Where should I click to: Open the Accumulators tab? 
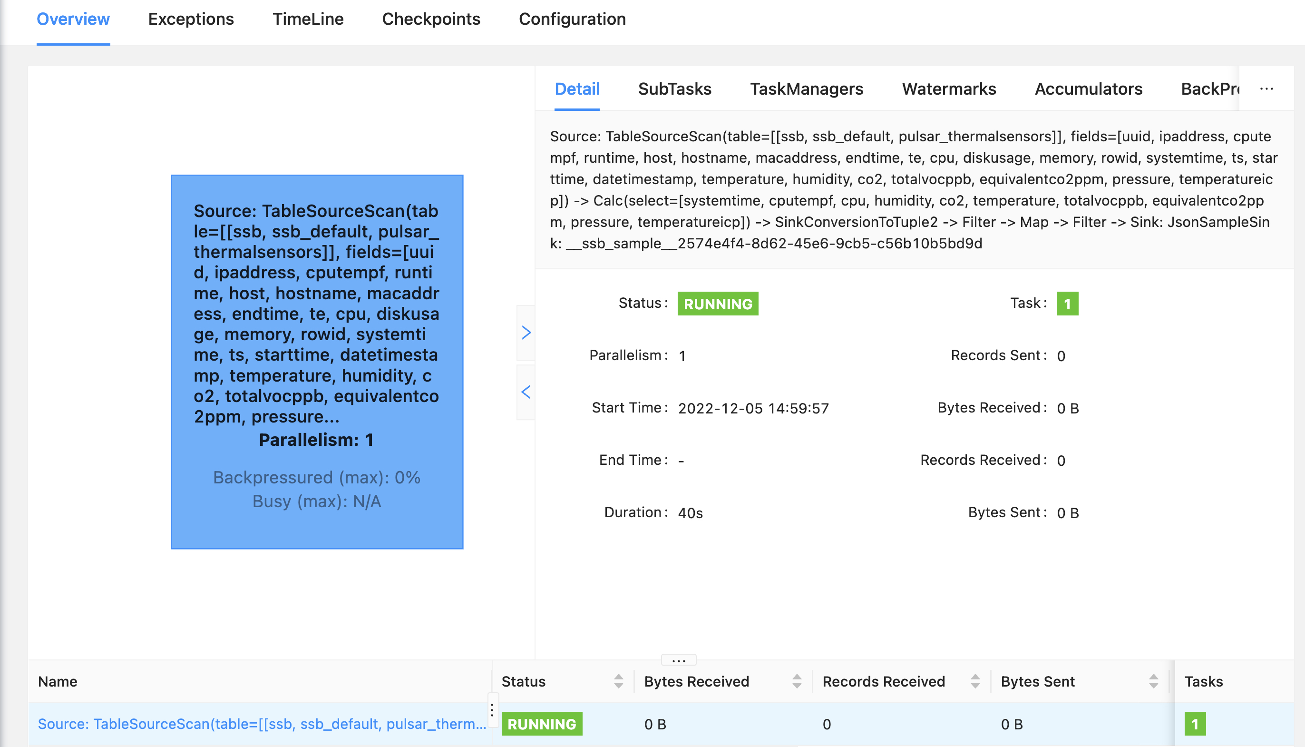tap(1088, 89)
